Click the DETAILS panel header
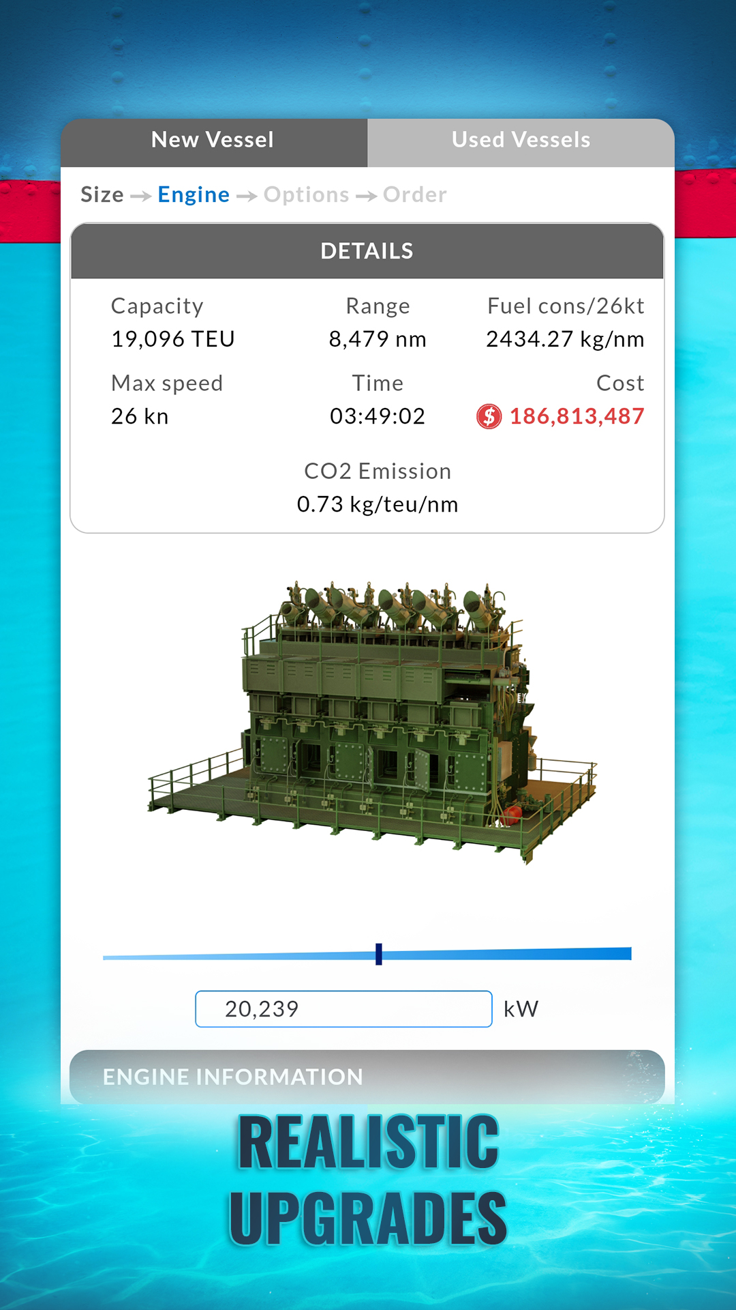 click(x=367, y=251)
